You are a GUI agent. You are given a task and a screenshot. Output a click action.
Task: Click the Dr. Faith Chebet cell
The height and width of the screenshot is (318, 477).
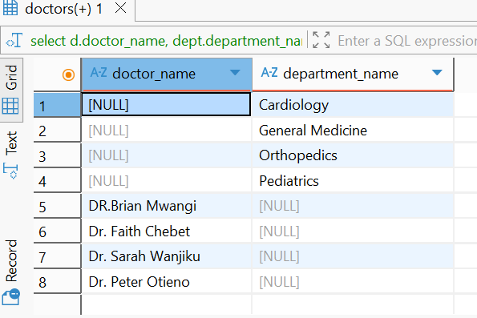click(167, 231)
